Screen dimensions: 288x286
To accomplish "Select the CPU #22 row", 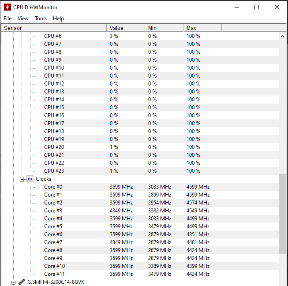I will tap(161, 163).
